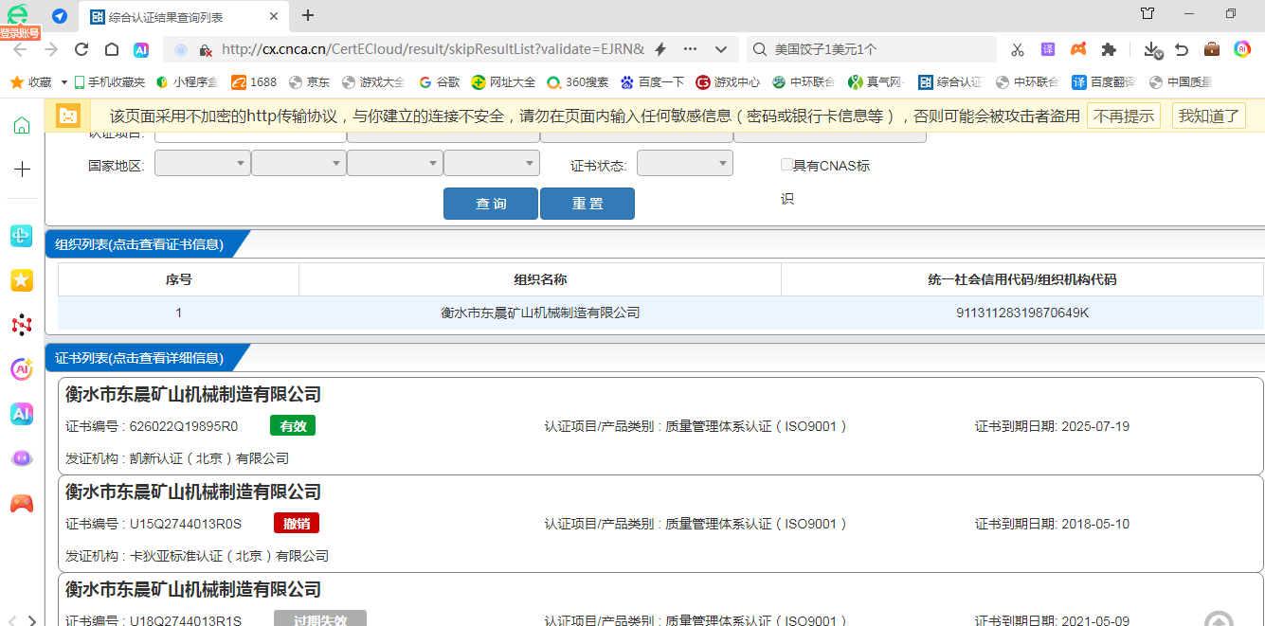Open the 360搜索 bookmark
This screenshot has height=626, width=1265.
(x=578, y=82)
